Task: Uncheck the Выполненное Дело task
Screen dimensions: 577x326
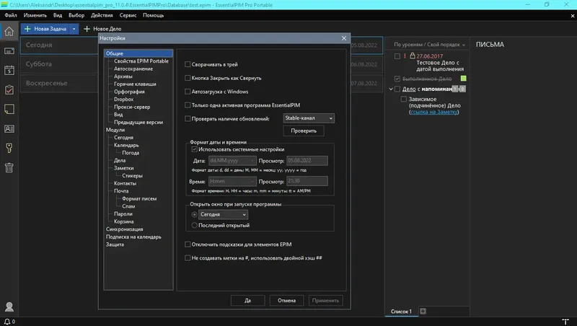Action: pyautogui.click(x=397, y=79)
